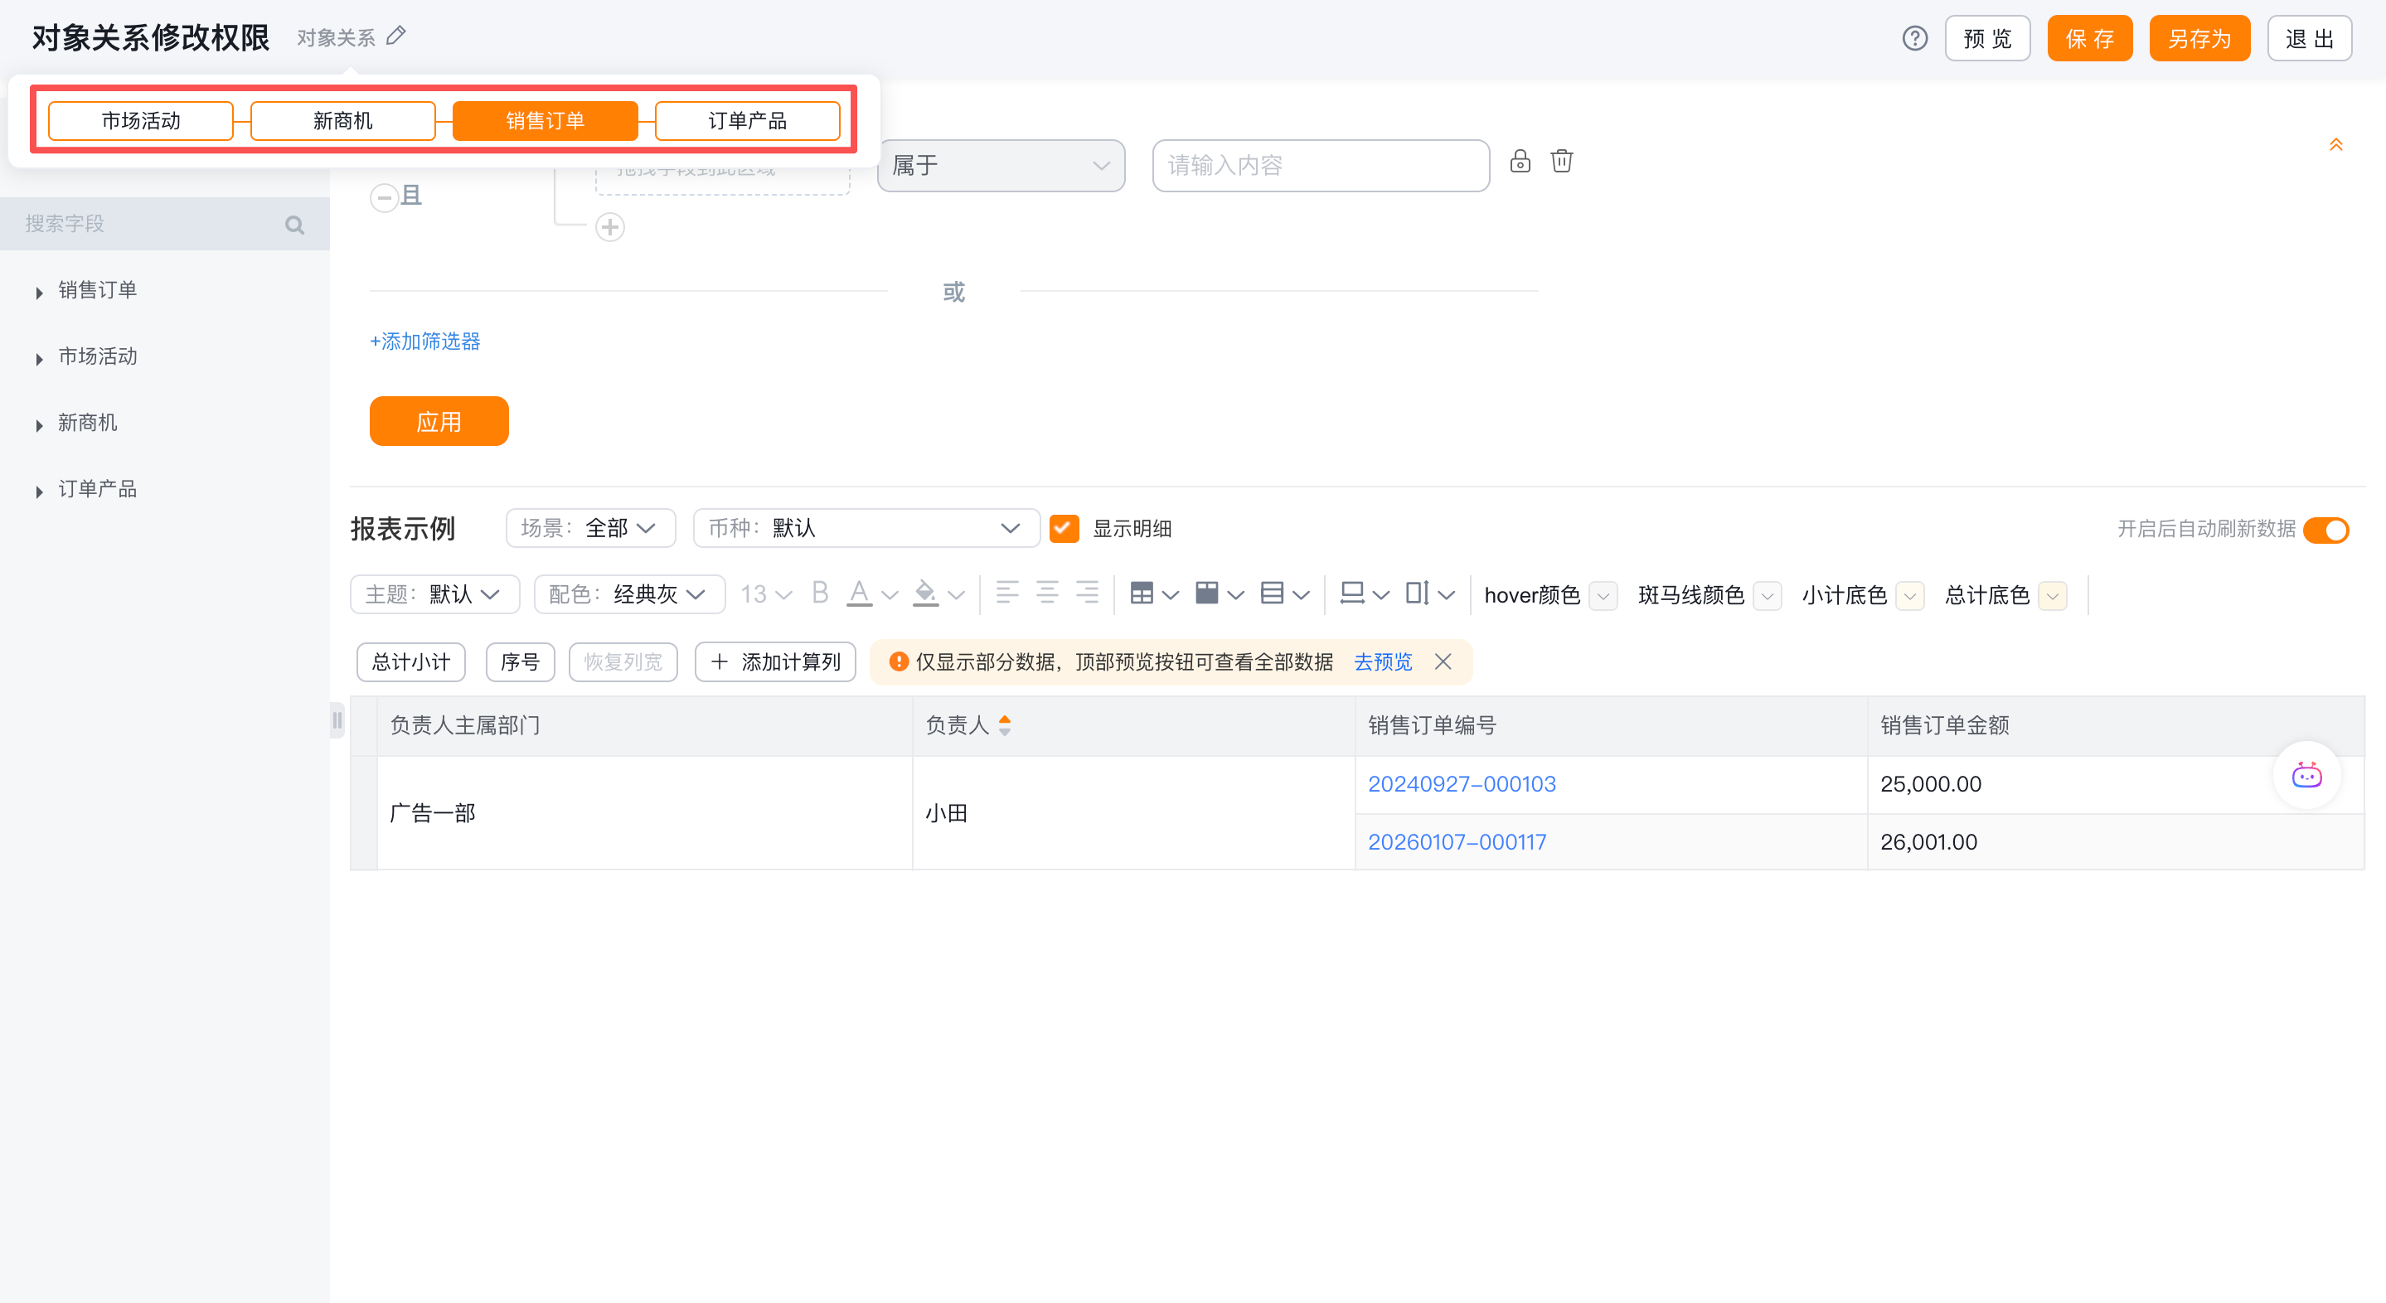Open the 配色 经典灰 dropdown
2386x1303 pixels.
pyautogui.click(x=630, y=593)
